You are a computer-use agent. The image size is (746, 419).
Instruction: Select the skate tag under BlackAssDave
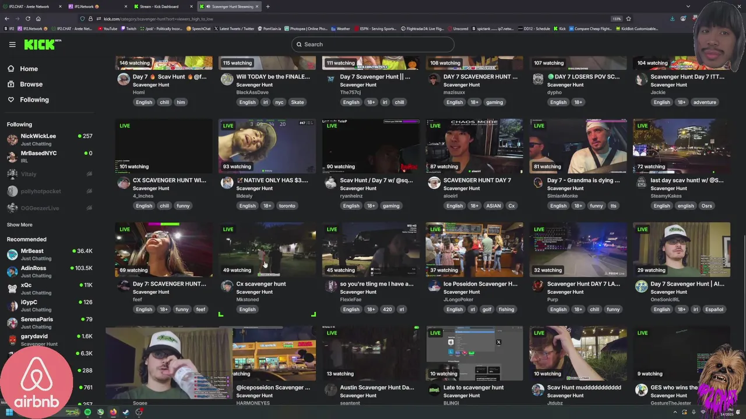click(297, 102)
